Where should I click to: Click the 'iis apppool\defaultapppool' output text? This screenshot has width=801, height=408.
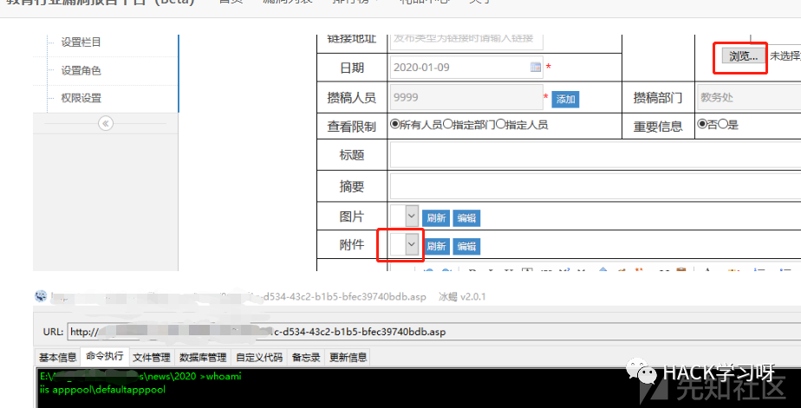(102, 389)
